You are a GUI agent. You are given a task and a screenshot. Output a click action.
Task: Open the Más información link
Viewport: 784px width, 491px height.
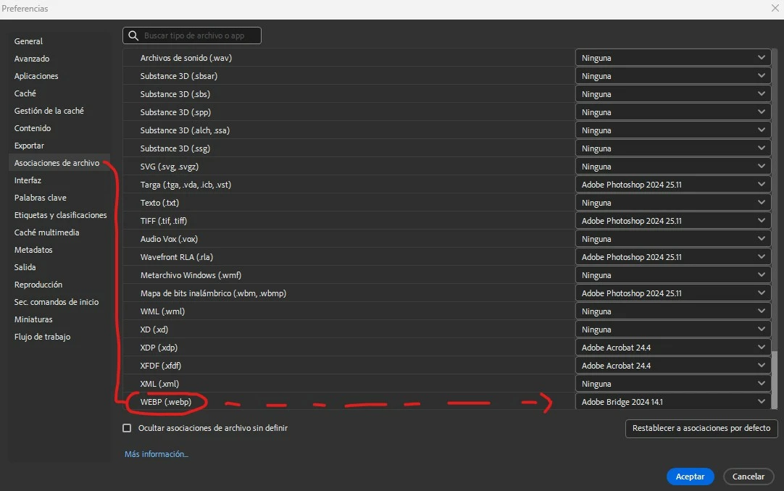pos(156,454)
